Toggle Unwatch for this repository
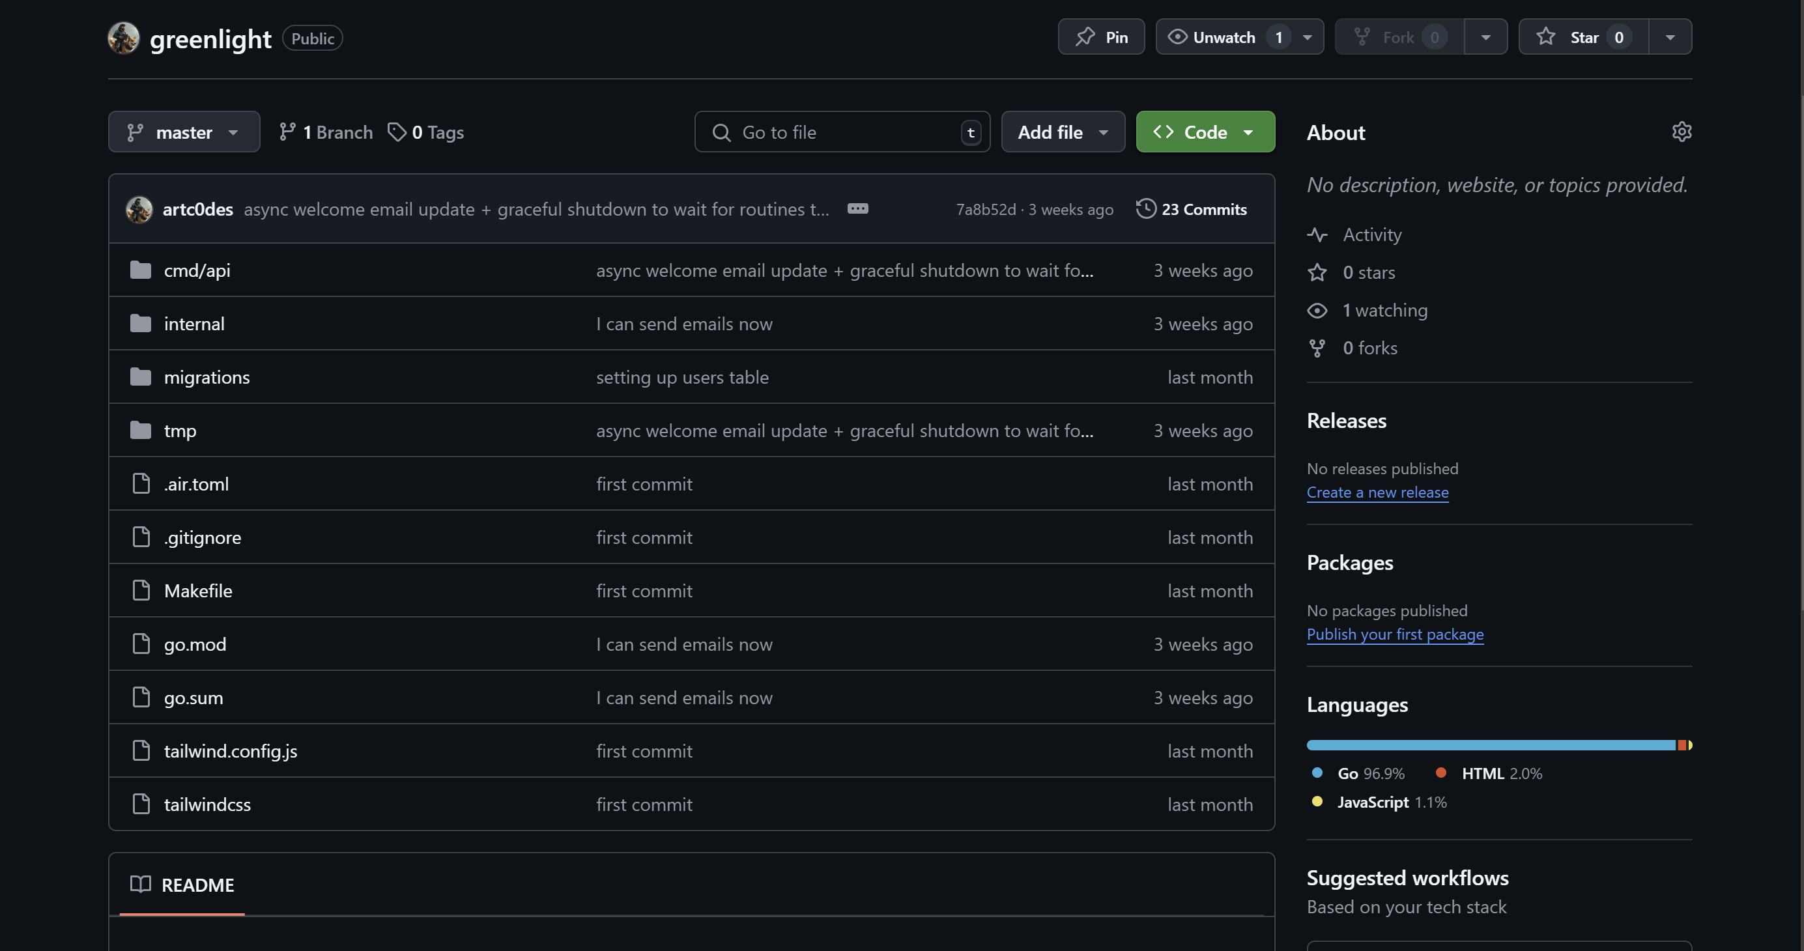Screen dimensions: 1804x951 [x=1223, y=37]
